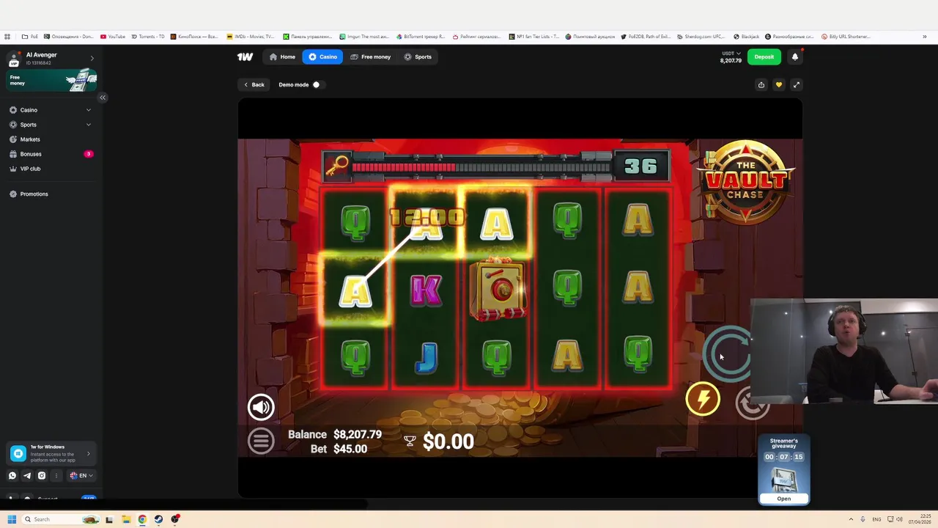
Task: Expand the AI Avenger profile arrow
Action: click(92, 58)
